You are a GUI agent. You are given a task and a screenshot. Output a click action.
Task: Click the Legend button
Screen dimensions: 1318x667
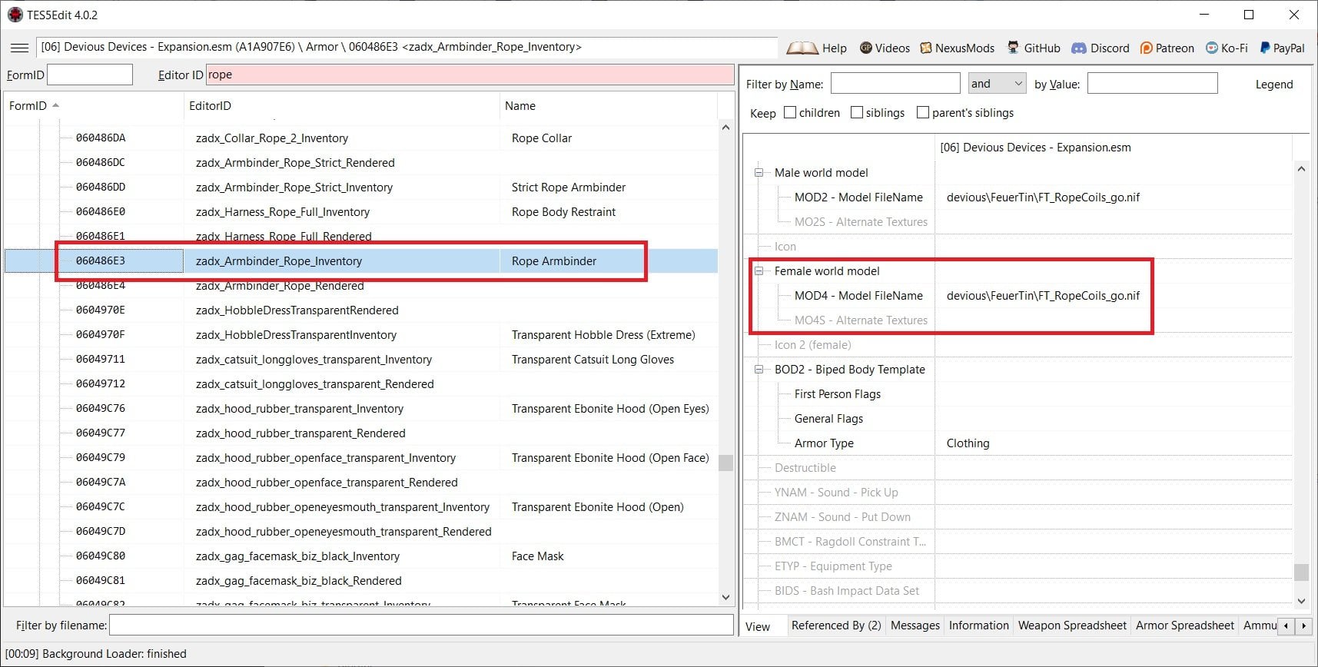pos(1273,85)
